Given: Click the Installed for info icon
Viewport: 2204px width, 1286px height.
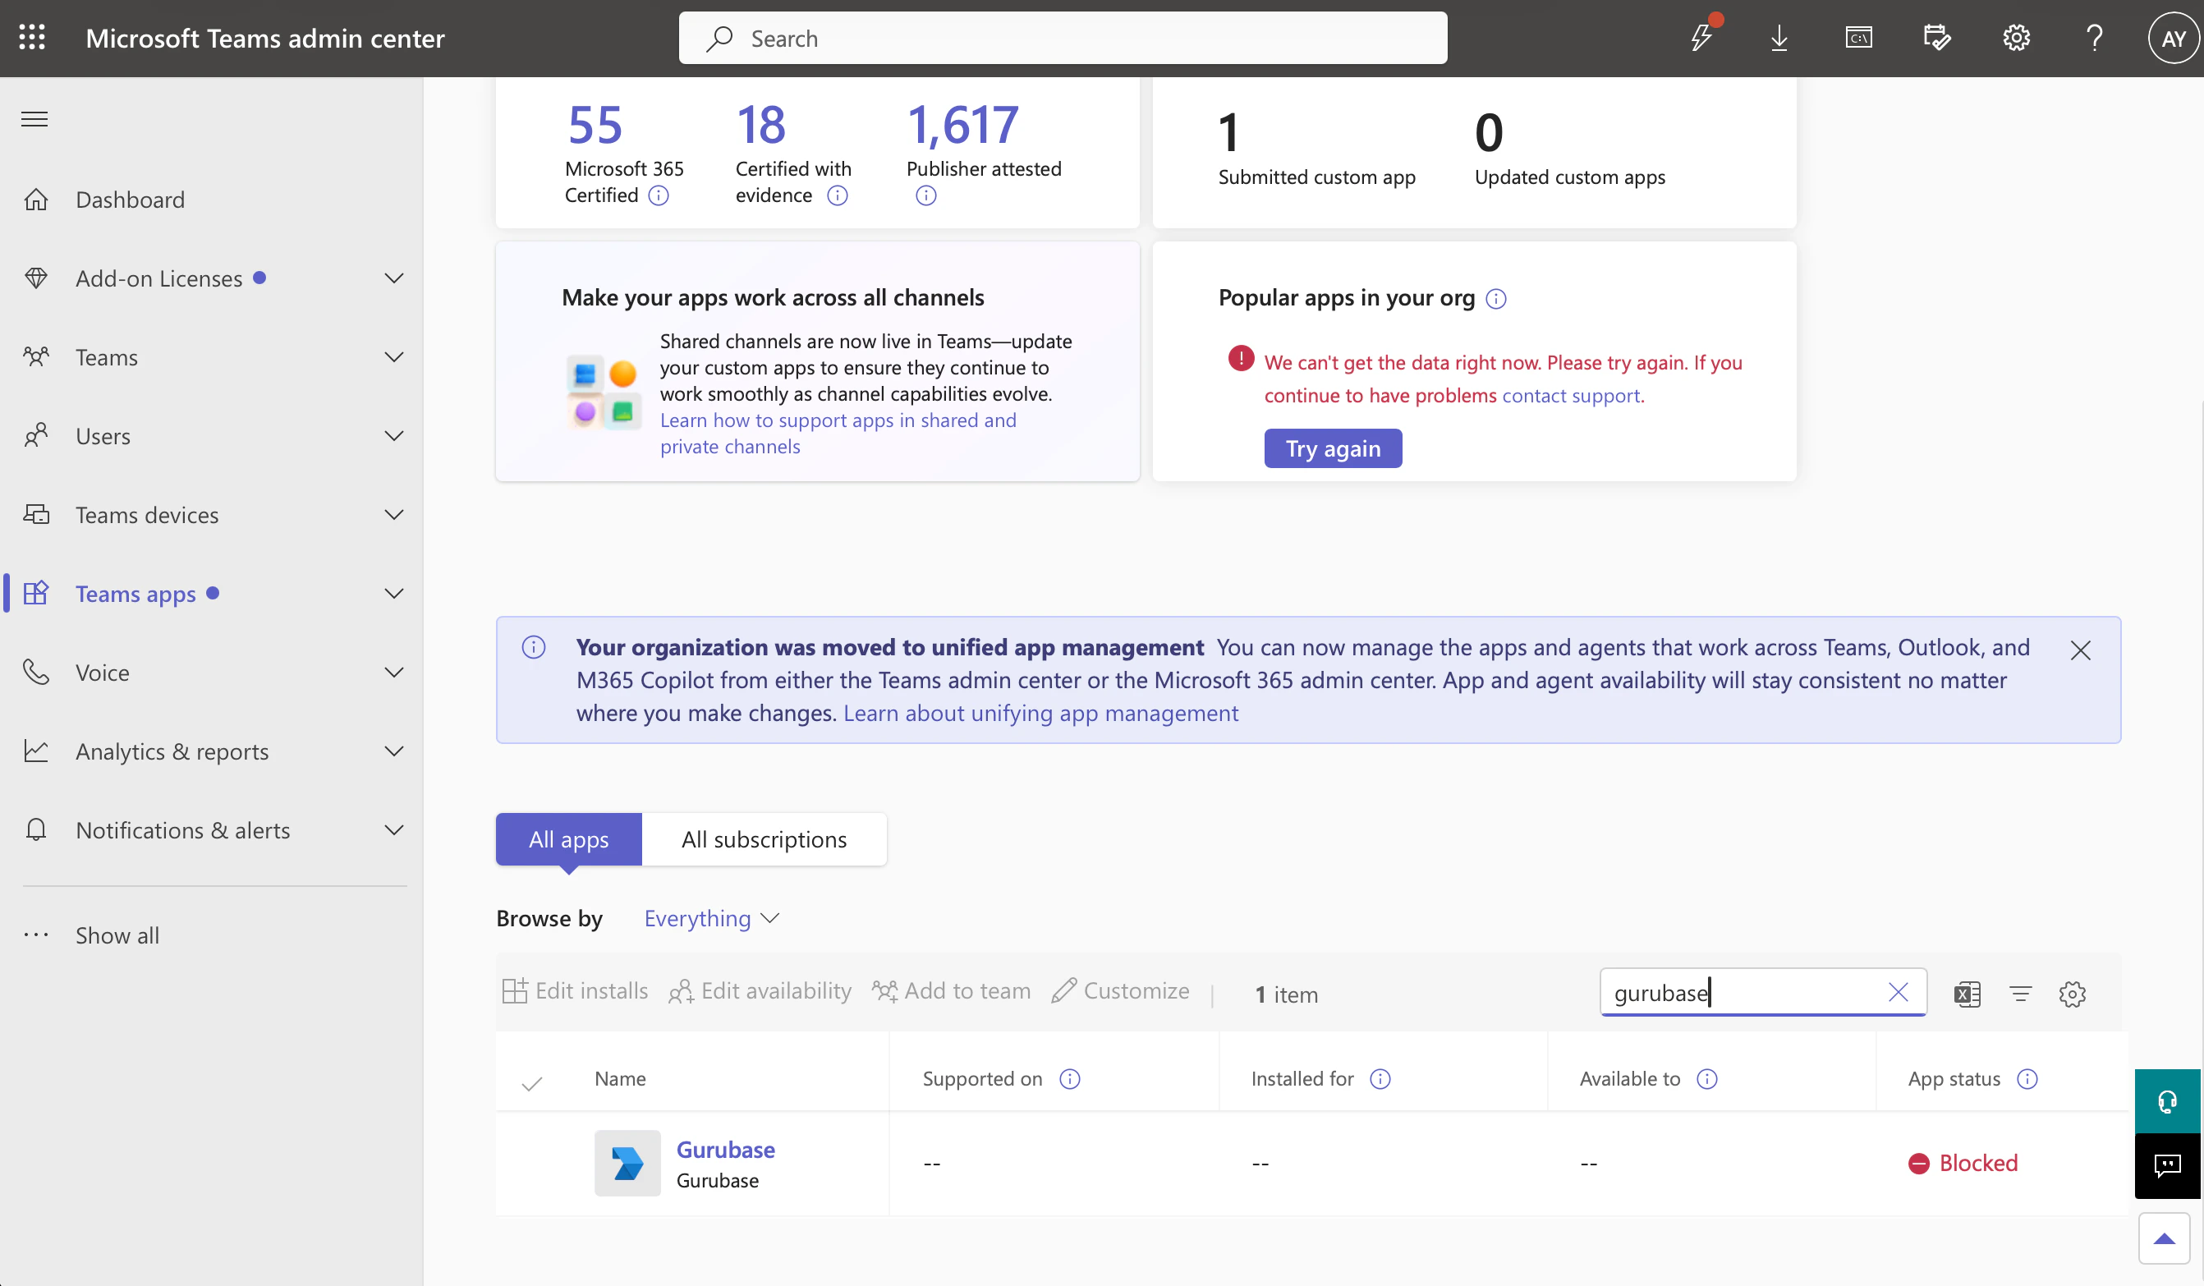Looking at the screenshot, I should pos(1380,1079).
